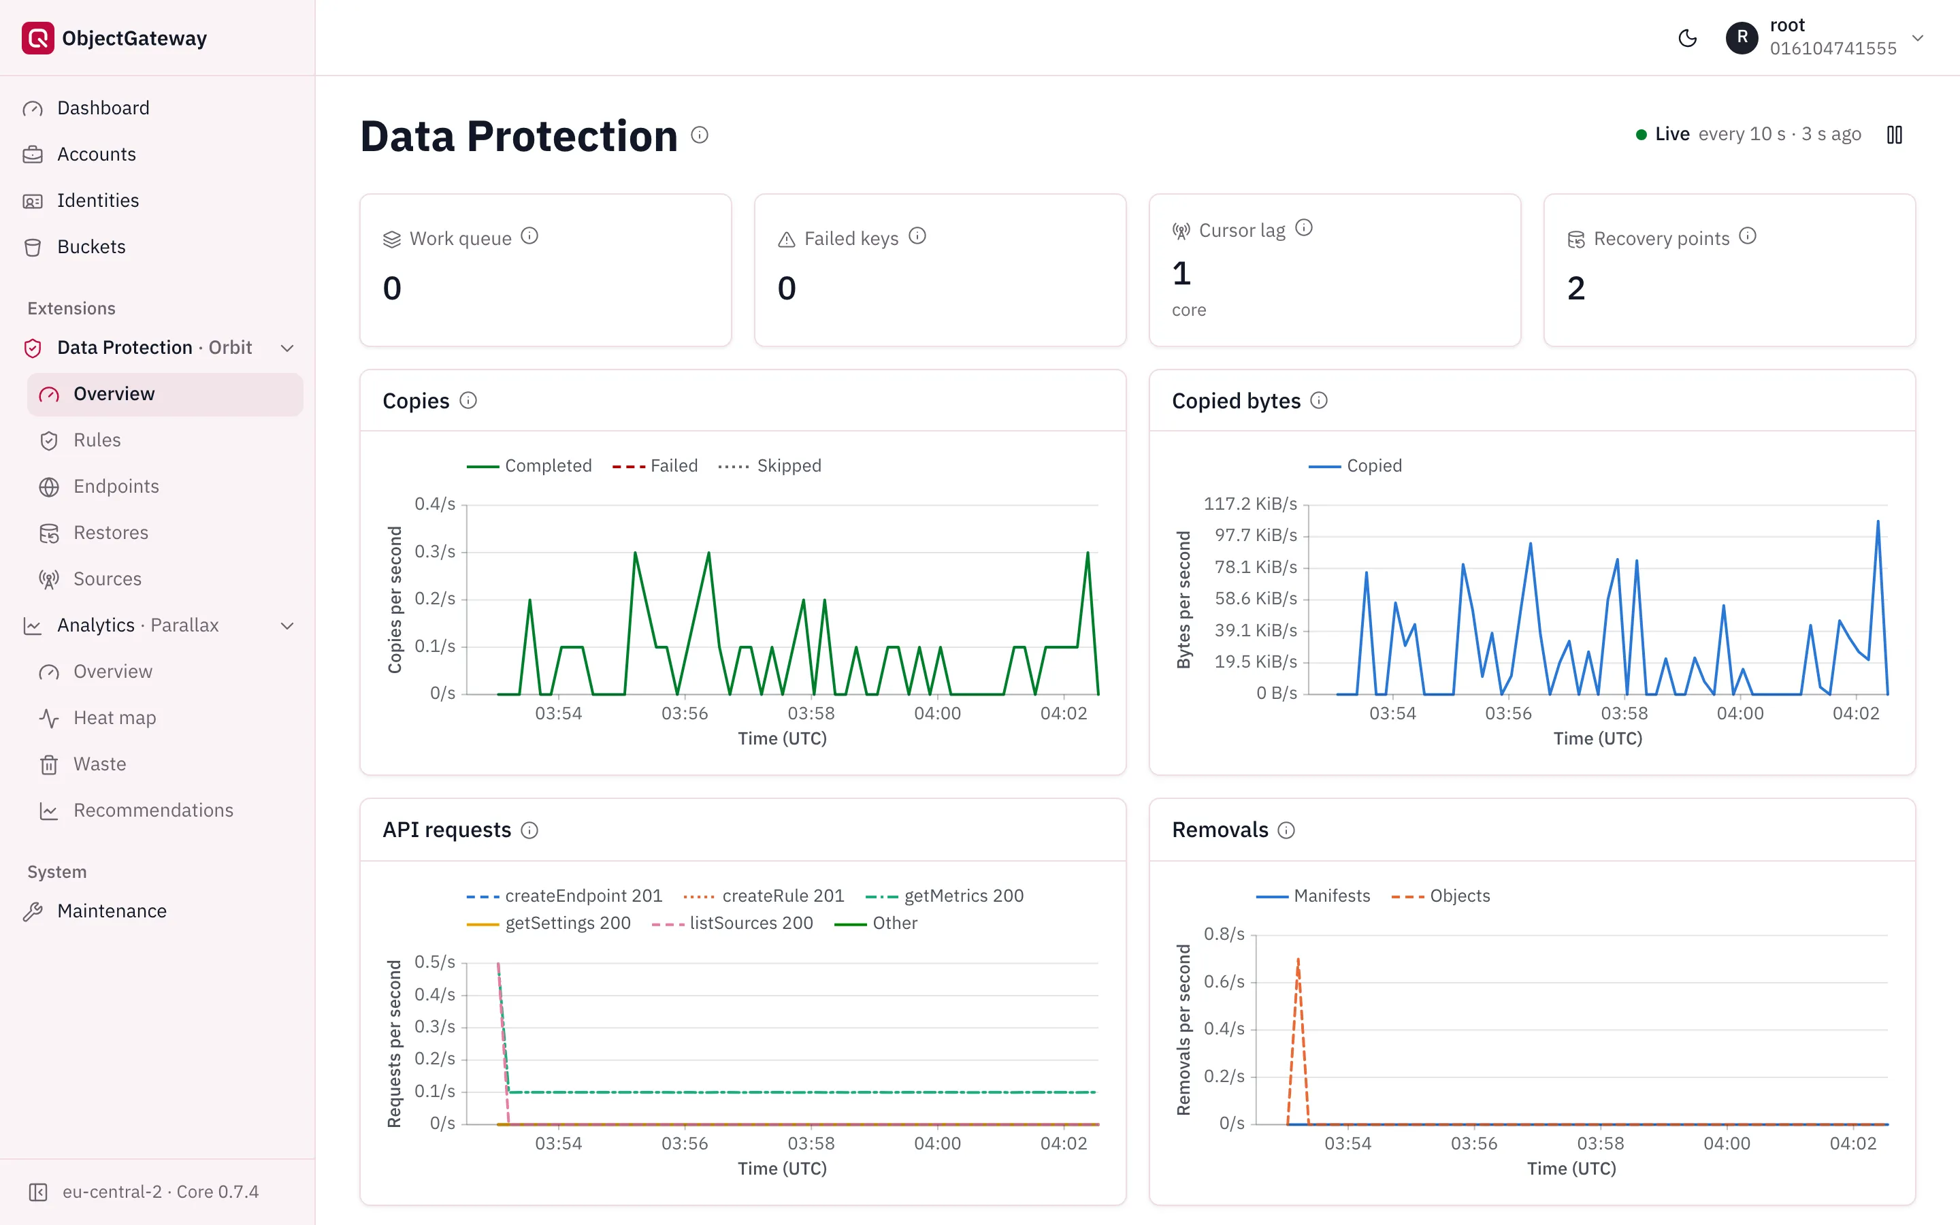Open Data Protection title info icon
This screenshot has width=1960, height=1225.
[x=700, y=135]
